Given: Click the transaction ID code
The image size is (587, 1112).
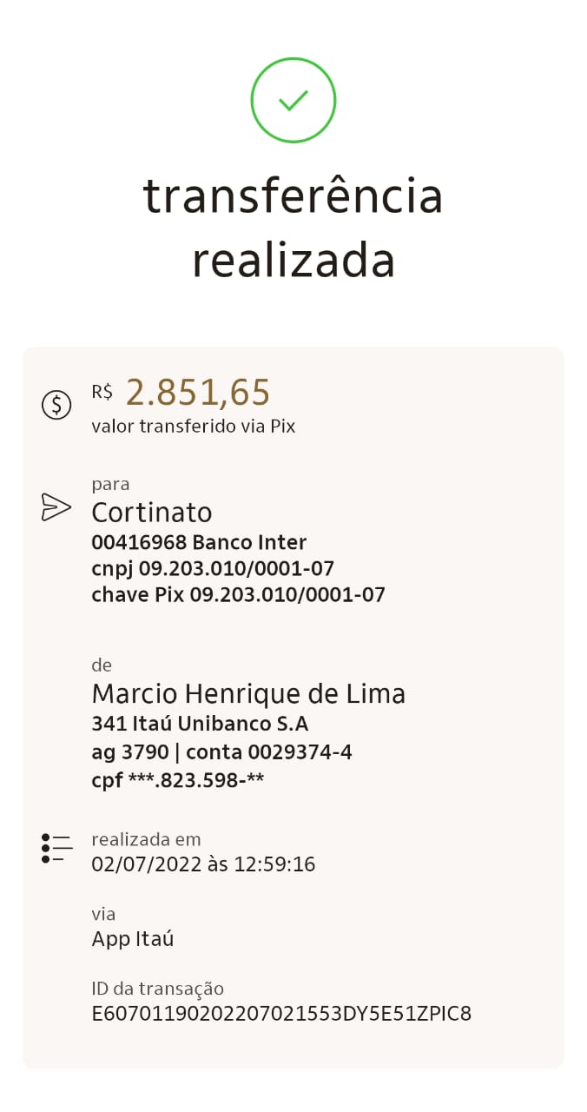Looking at the screenshot, I should [x=281, y=1014].
